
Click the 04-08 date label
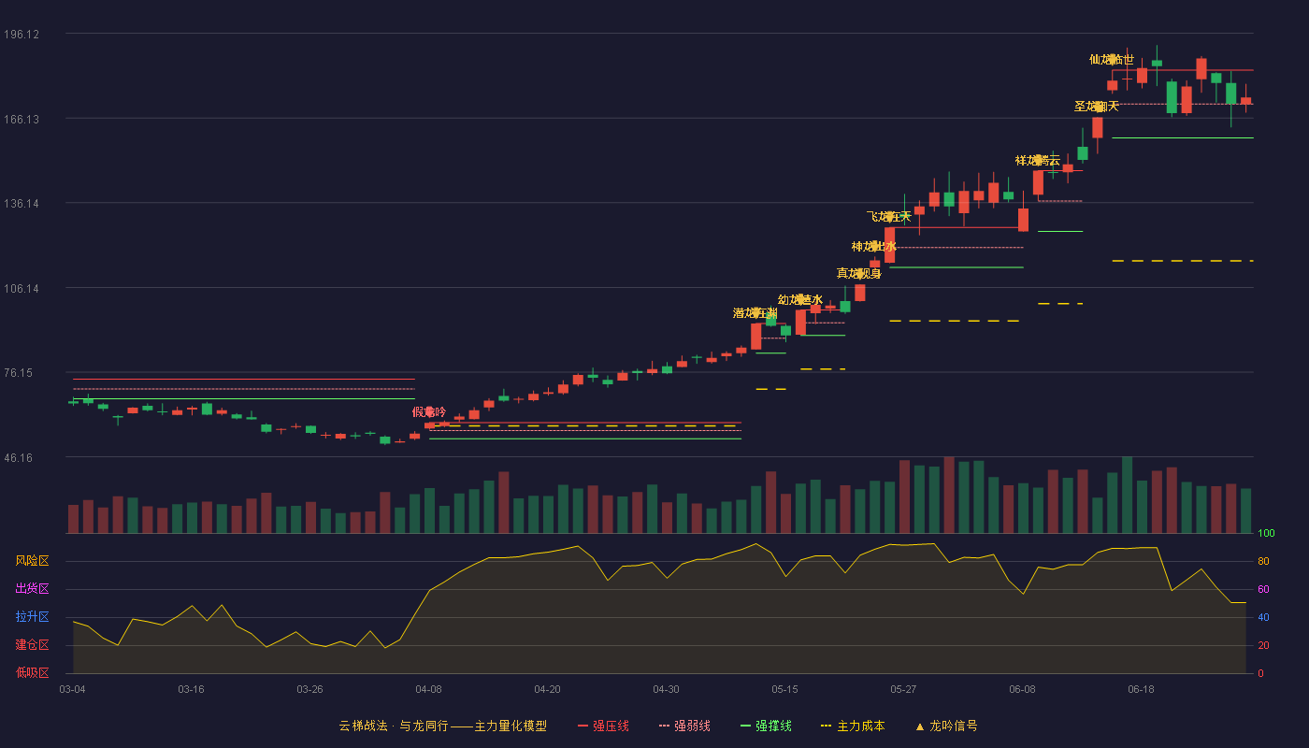click(x=428, y=689)
